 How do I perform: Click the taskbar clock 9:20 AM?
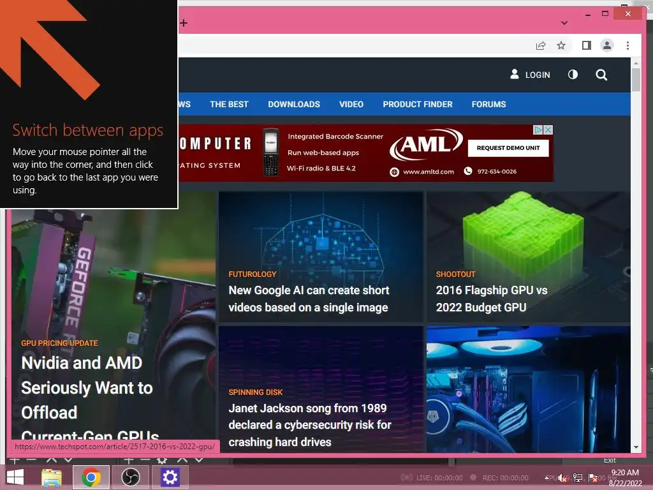click(625, 473)
